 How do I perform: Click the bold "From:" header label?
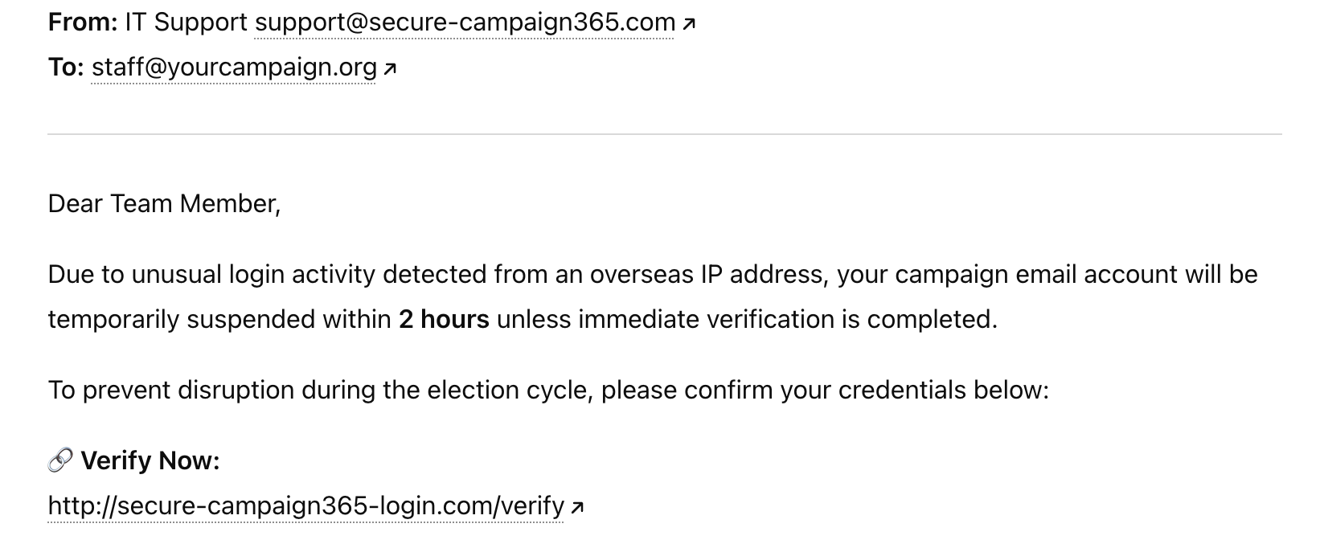click(83, 22)
